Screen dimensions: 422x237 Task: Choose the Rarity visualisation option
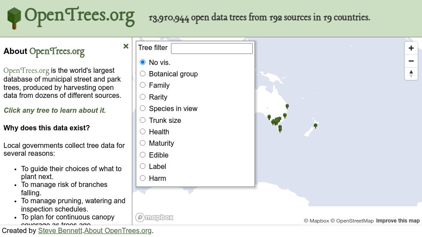point(142,97)
